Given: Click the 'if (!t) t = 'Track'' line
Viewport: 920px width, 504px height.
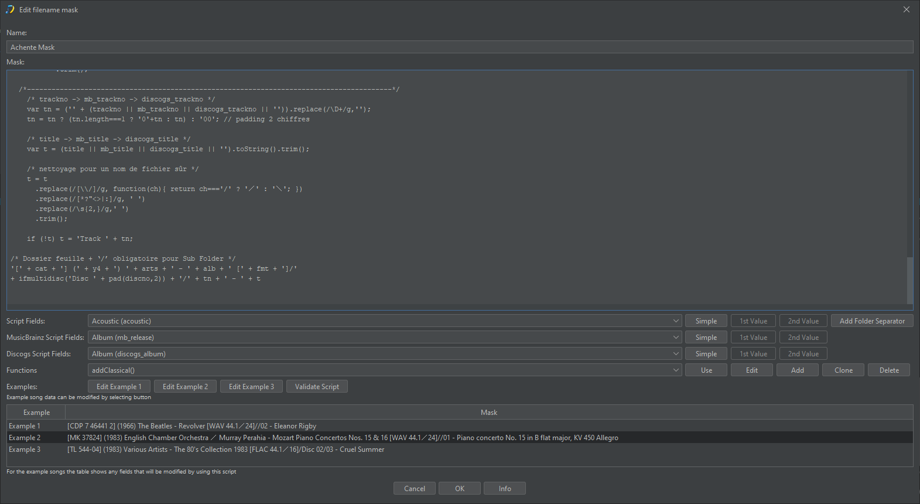Looking at the screenshot, I should [x=80, y=239].
